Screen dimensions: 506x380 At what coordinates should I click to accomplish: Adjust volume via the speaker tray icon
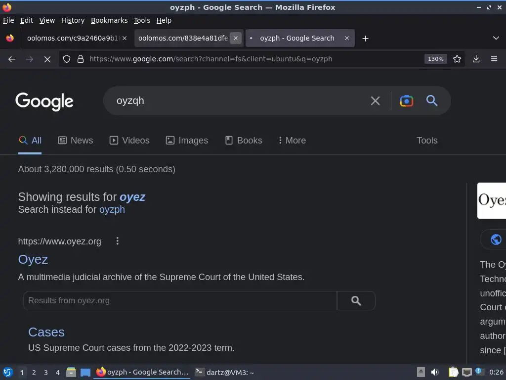pyautogui.click(x=435, y=372)
